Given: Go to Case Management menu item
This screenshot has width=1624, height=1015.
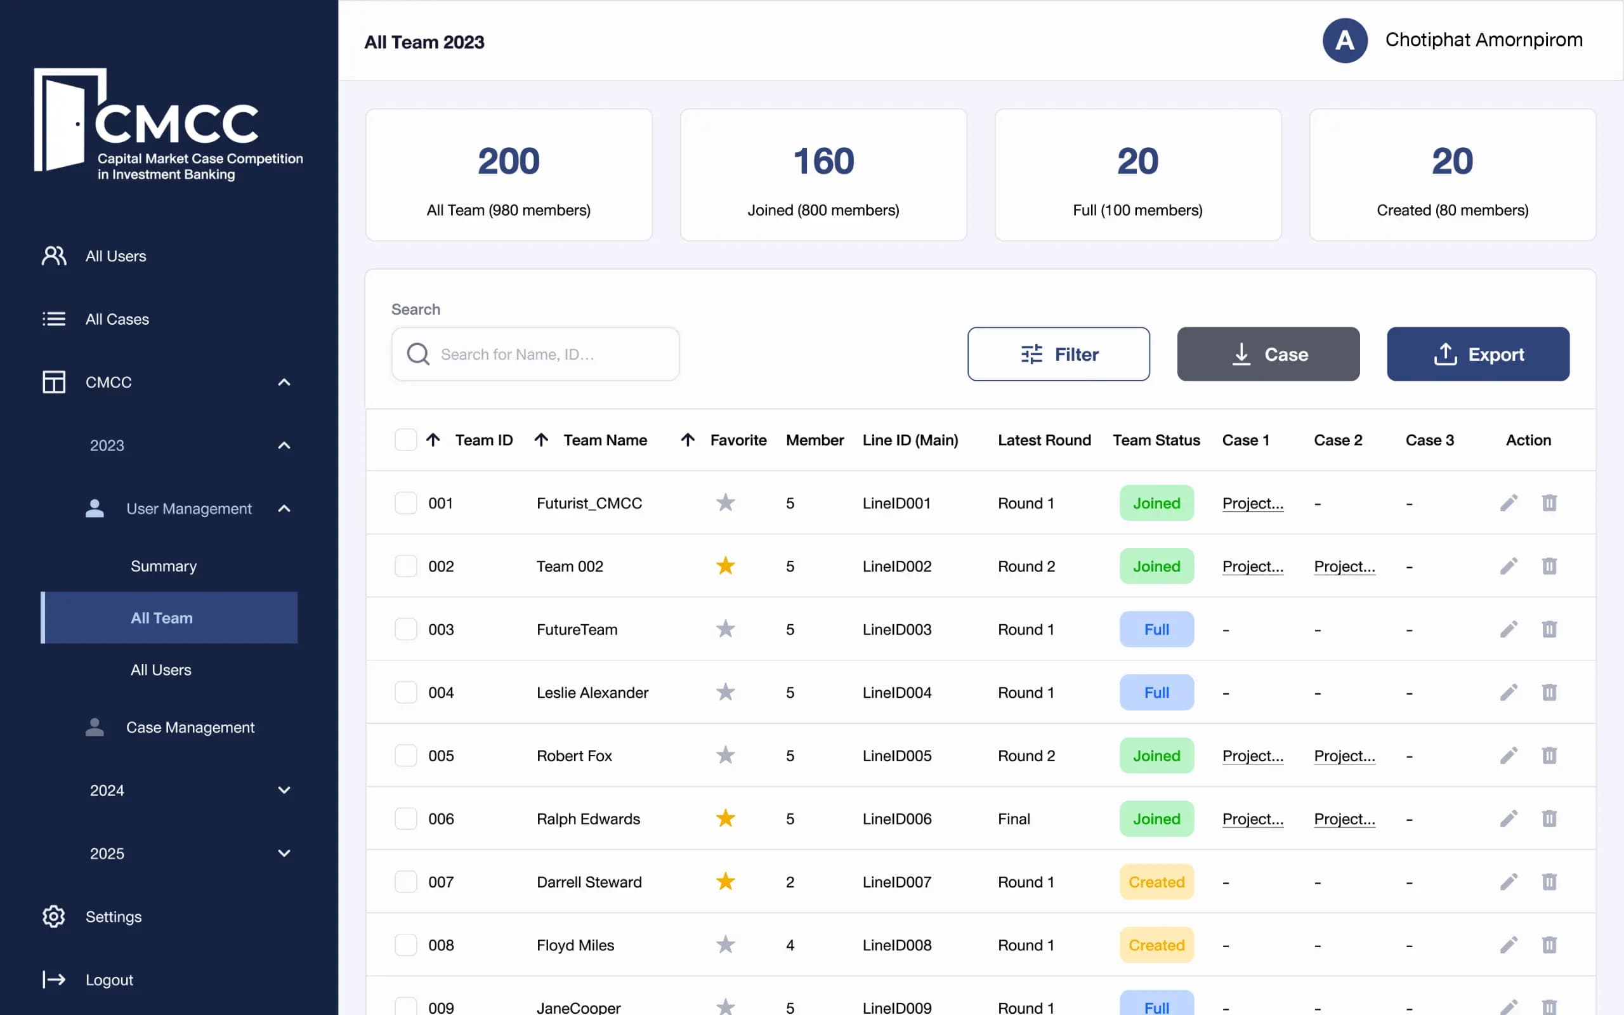Looking at the screenshot, I should click(x=190, y=727).
